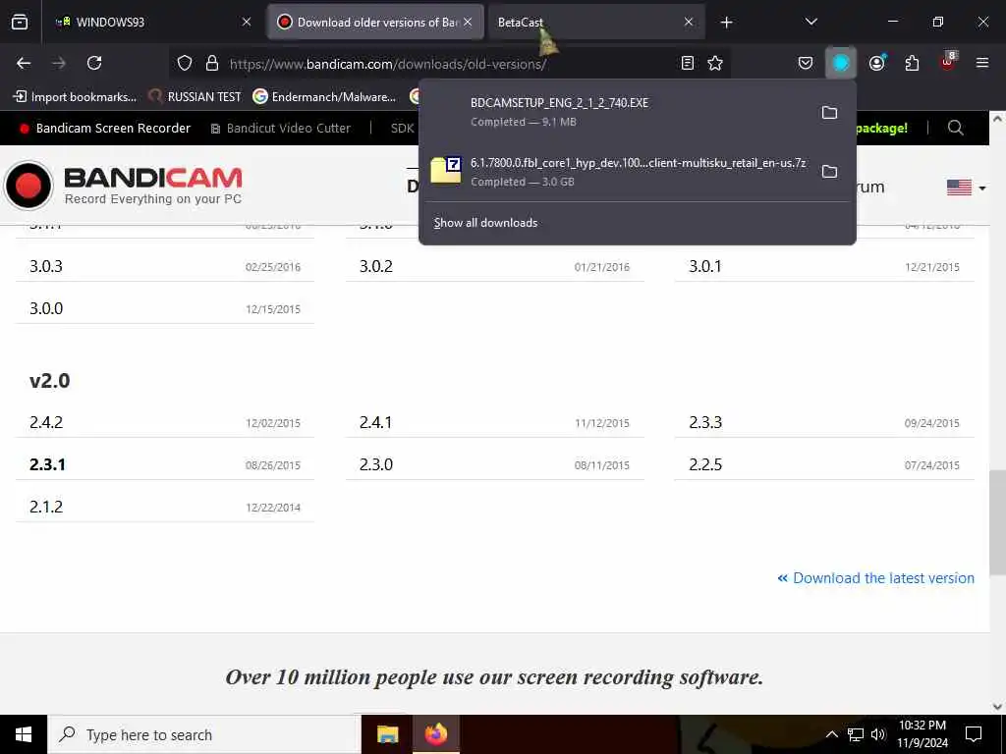Image resolution: width=1006 pixels, height=754 pixels.
Task: Download Bandicam version 2.3.3
Action: tap(705, 422)
